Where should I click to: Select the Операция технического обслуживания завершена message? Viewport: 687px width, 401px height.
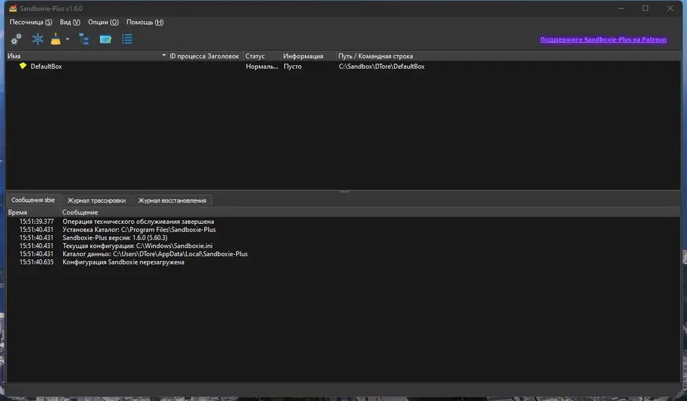[138, 222]
